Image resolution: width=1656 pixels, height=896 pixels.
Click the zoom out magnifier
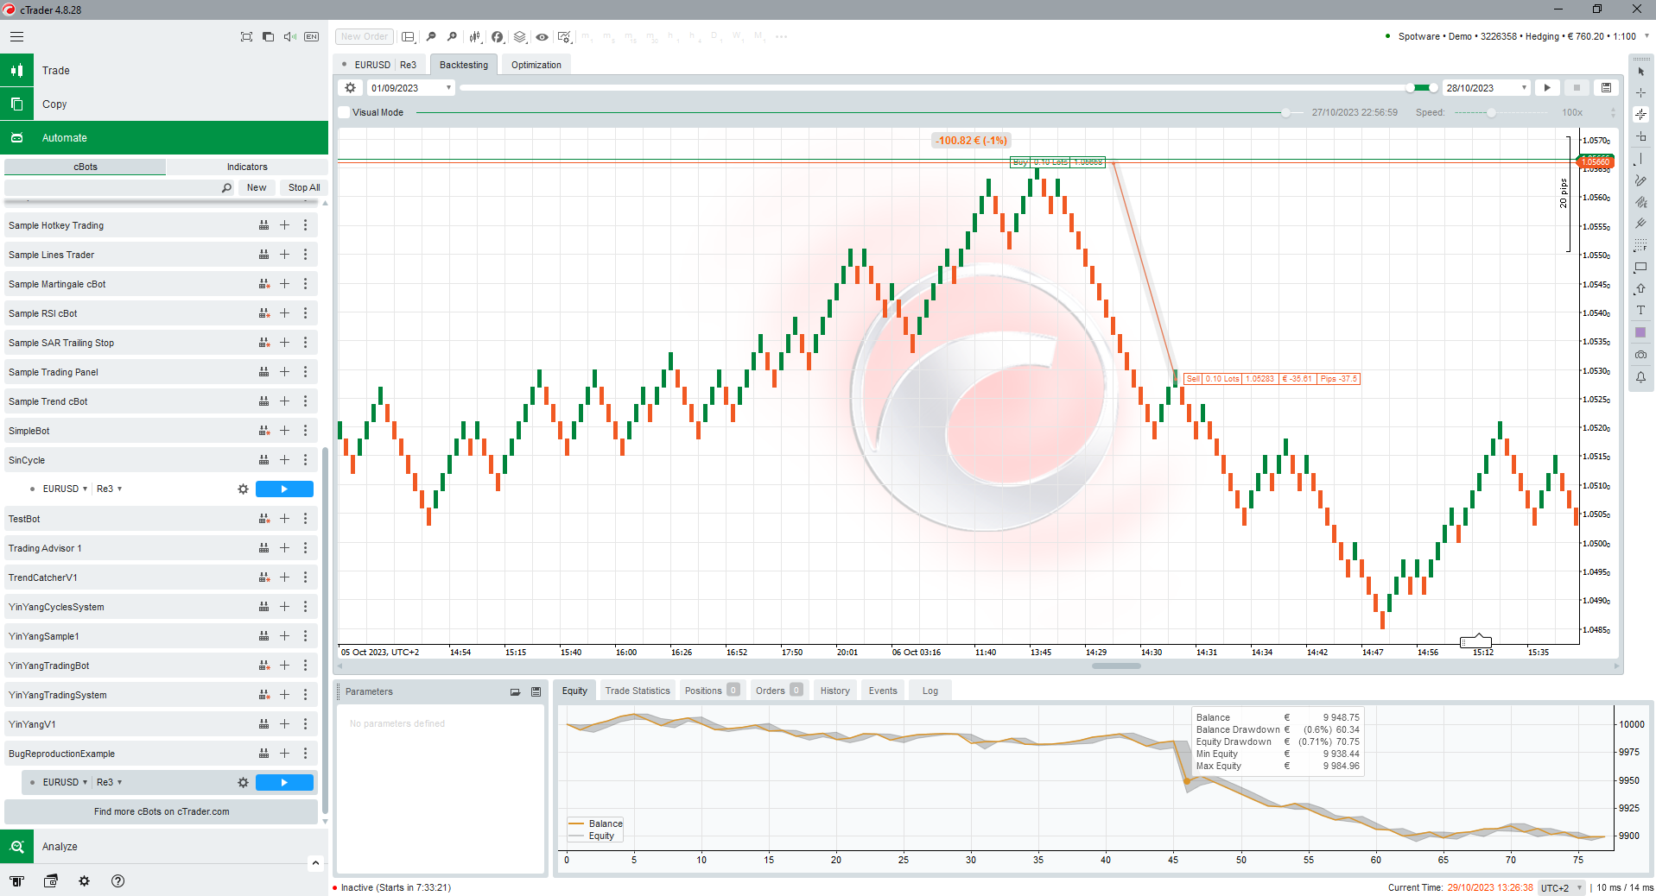pyautogui.click(x=431, y=36)
